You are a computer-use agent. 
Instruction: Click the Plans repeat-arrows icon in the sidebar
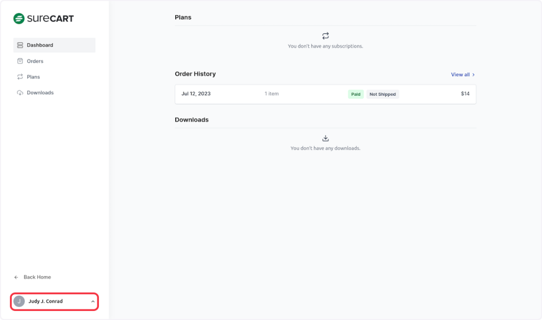[x=20, y=77]
